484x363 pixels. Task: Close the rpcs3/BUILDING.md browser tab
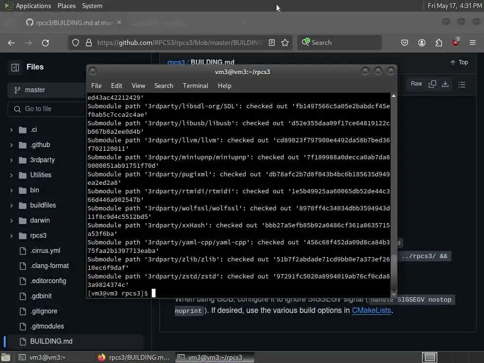[x=119, y=23]
